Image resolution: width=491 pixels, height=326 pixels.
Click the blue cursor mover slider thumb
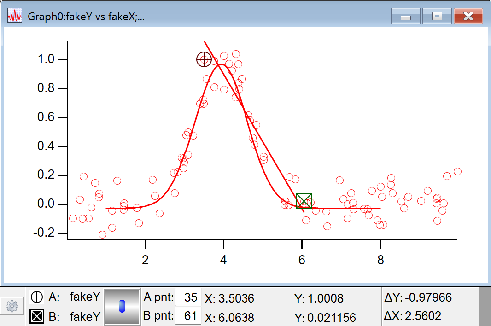point(122,306)
